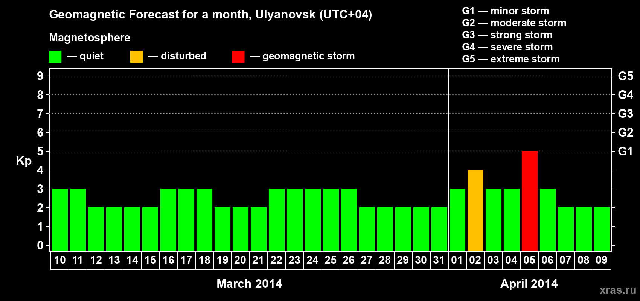Viewport: 640px width, 301px height.
Task: Click date cell 10 on the axis
Action: (60, 260)
